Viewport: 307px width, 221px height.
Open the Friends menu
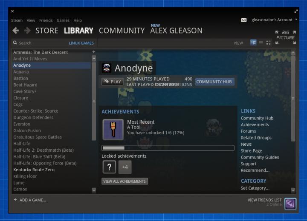(46, 20)
